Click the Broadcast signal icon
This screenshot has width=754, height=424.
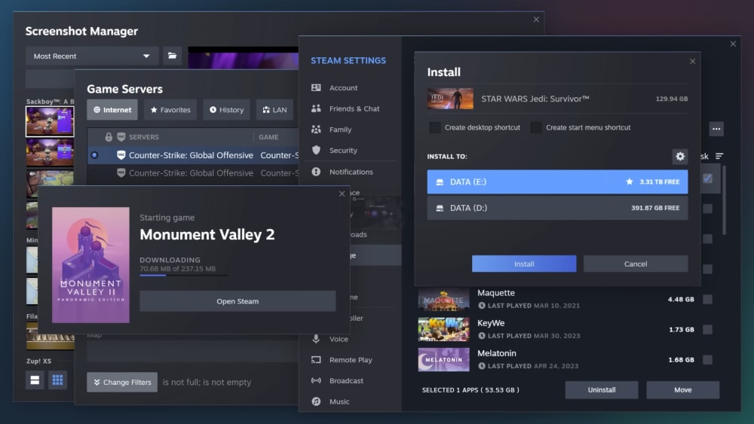point(316,380)
